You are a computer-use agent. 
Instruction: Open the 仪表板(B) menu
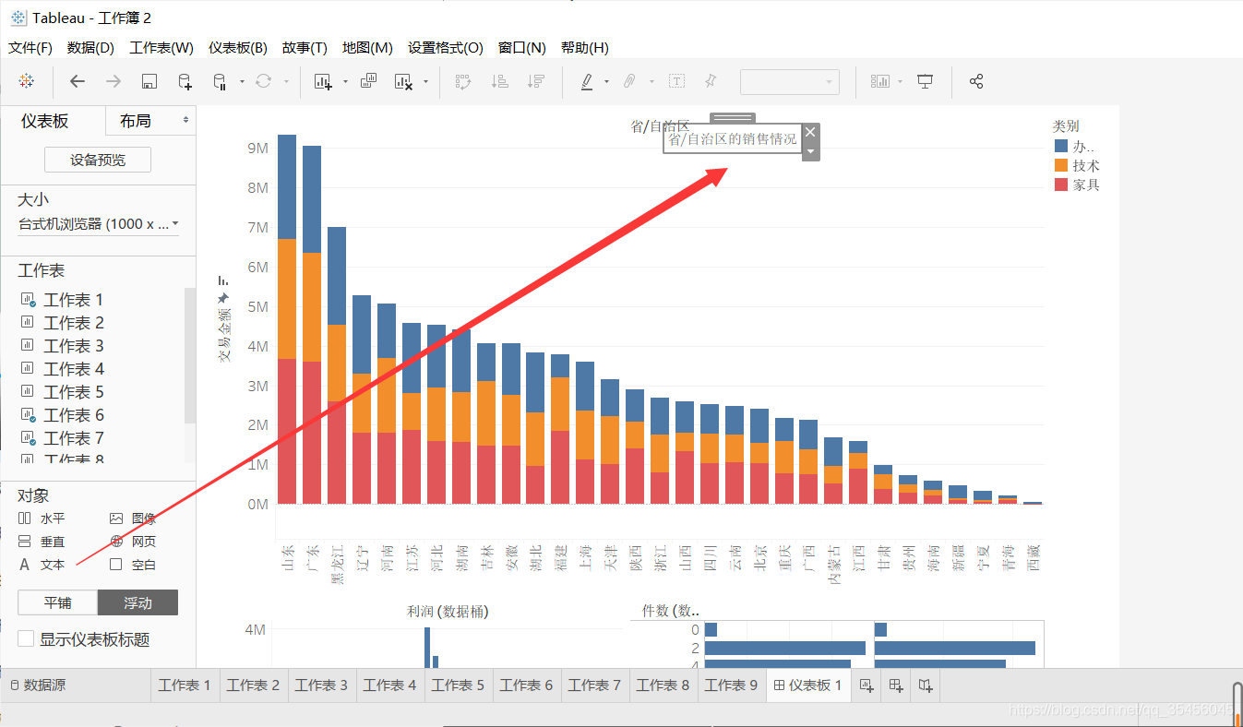tap(238, 47)
